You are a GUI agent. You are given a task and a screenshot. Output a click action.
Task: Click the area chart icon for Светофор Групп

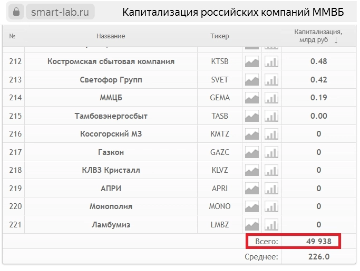tap(252, 80)
